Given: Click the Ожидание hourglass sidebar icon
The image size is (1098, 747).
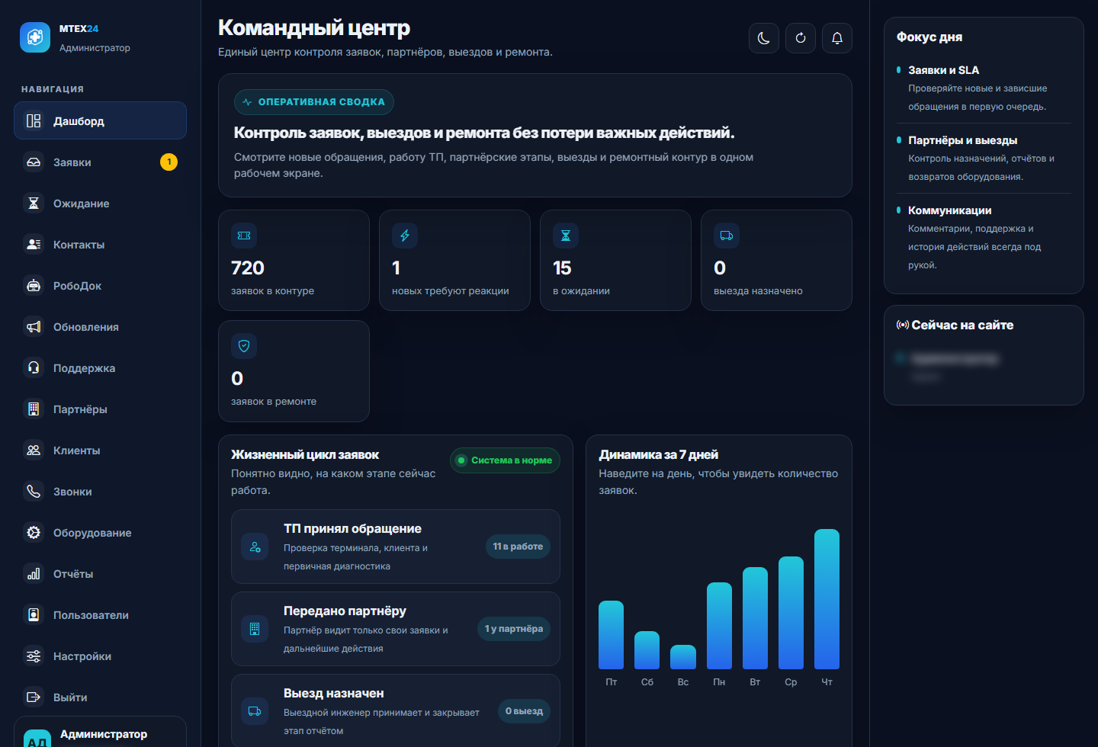Looking at the screenshot, I should point(34,203).
